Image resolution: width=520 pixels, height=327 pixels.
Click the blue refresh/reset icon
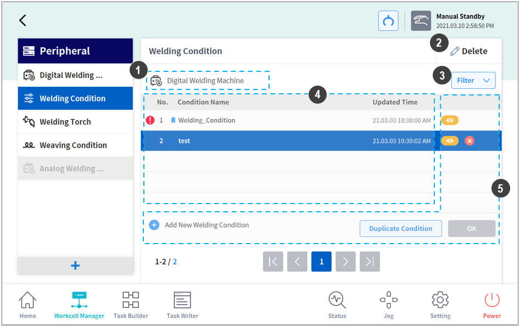388,21
